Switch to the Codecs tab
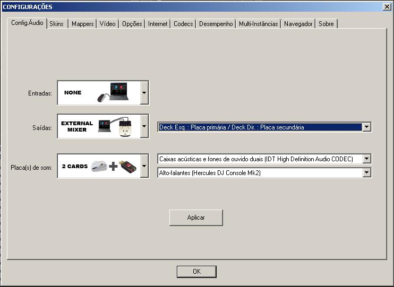The width and height of the screenshot is (394, 287). (x=183, y=24)
